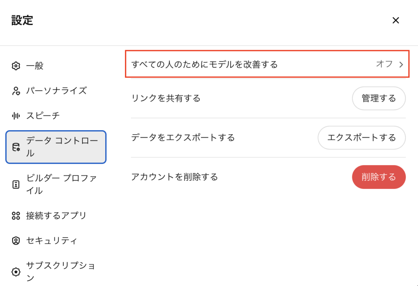
Task: Open the セキュリティ settings tab
Action: coord(51,241)
